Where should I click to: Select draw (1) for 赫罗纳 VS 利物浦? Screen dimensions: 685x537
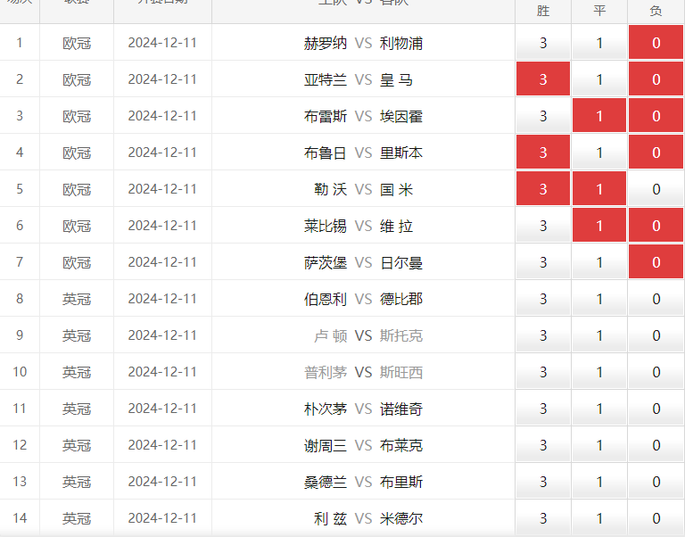click(x=599, y=43)
